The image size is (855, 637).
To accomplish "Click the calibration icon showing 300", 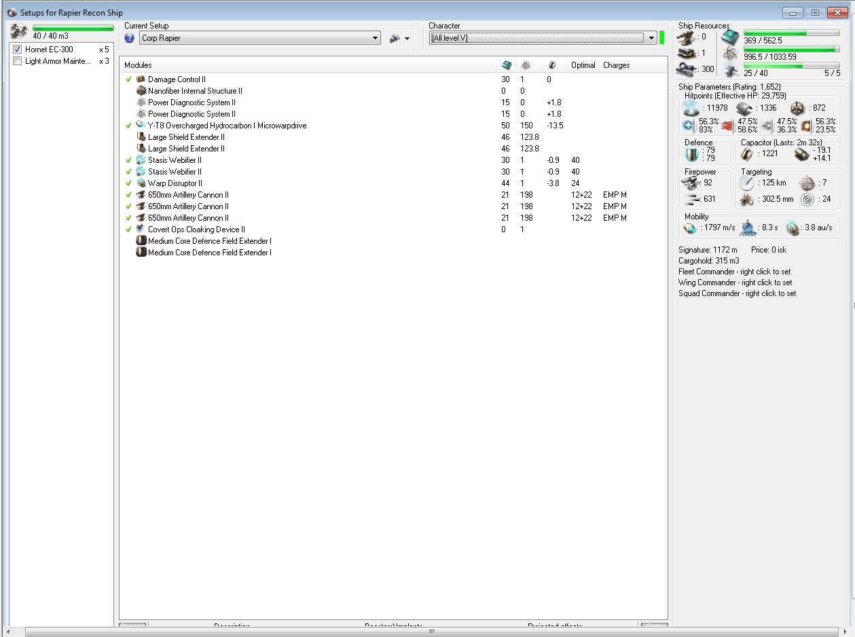I will (x=687, y=69).
